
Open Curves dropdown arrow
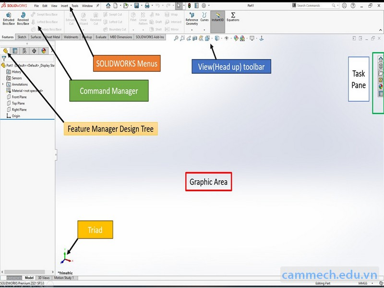[204, 30]
